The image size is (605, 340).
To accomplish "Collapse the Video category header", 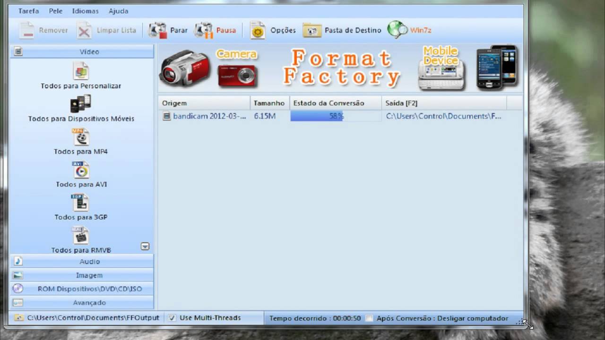I will [x=82, y=51].
